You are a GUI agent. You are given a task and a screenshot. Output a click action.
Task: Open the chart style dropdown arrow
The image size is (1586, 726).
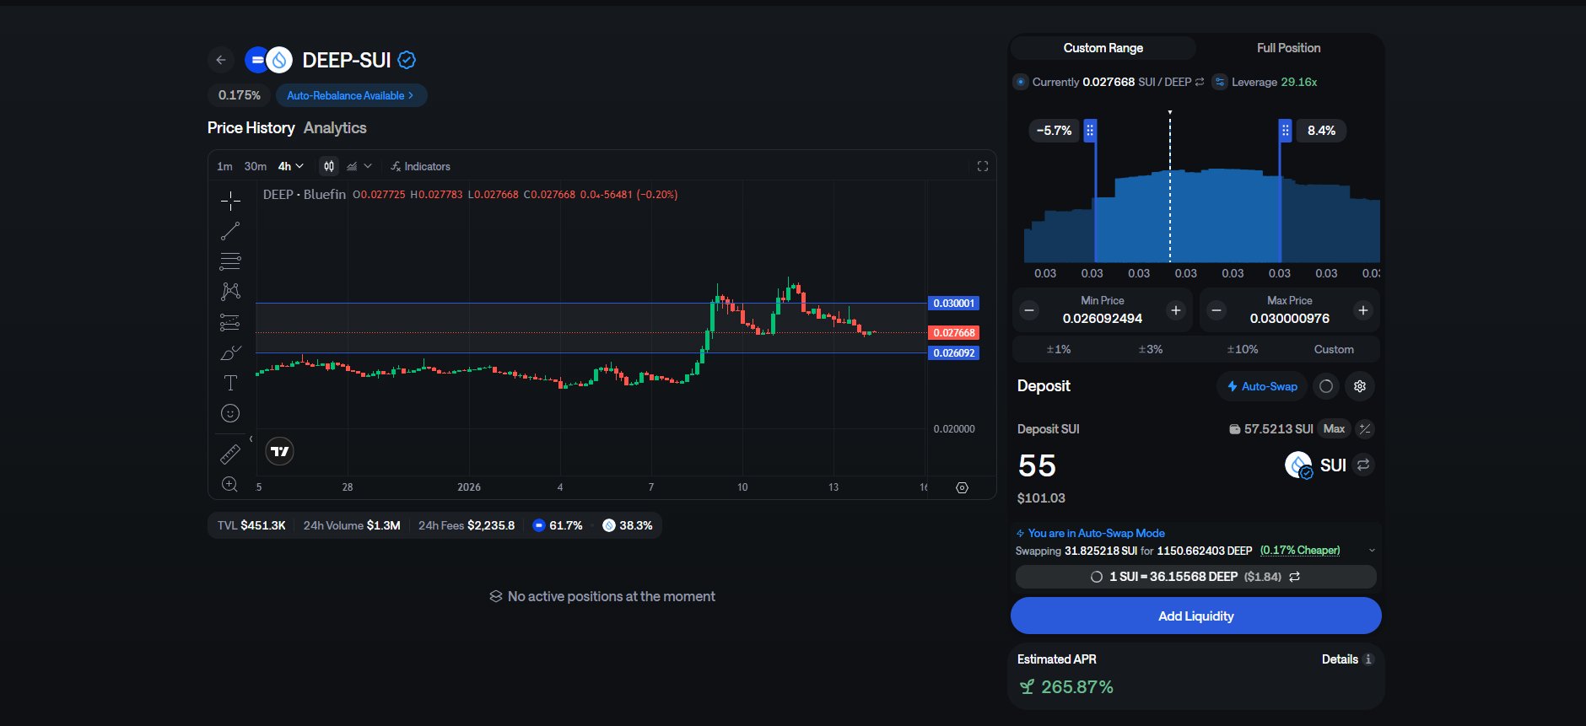point(368,166)
